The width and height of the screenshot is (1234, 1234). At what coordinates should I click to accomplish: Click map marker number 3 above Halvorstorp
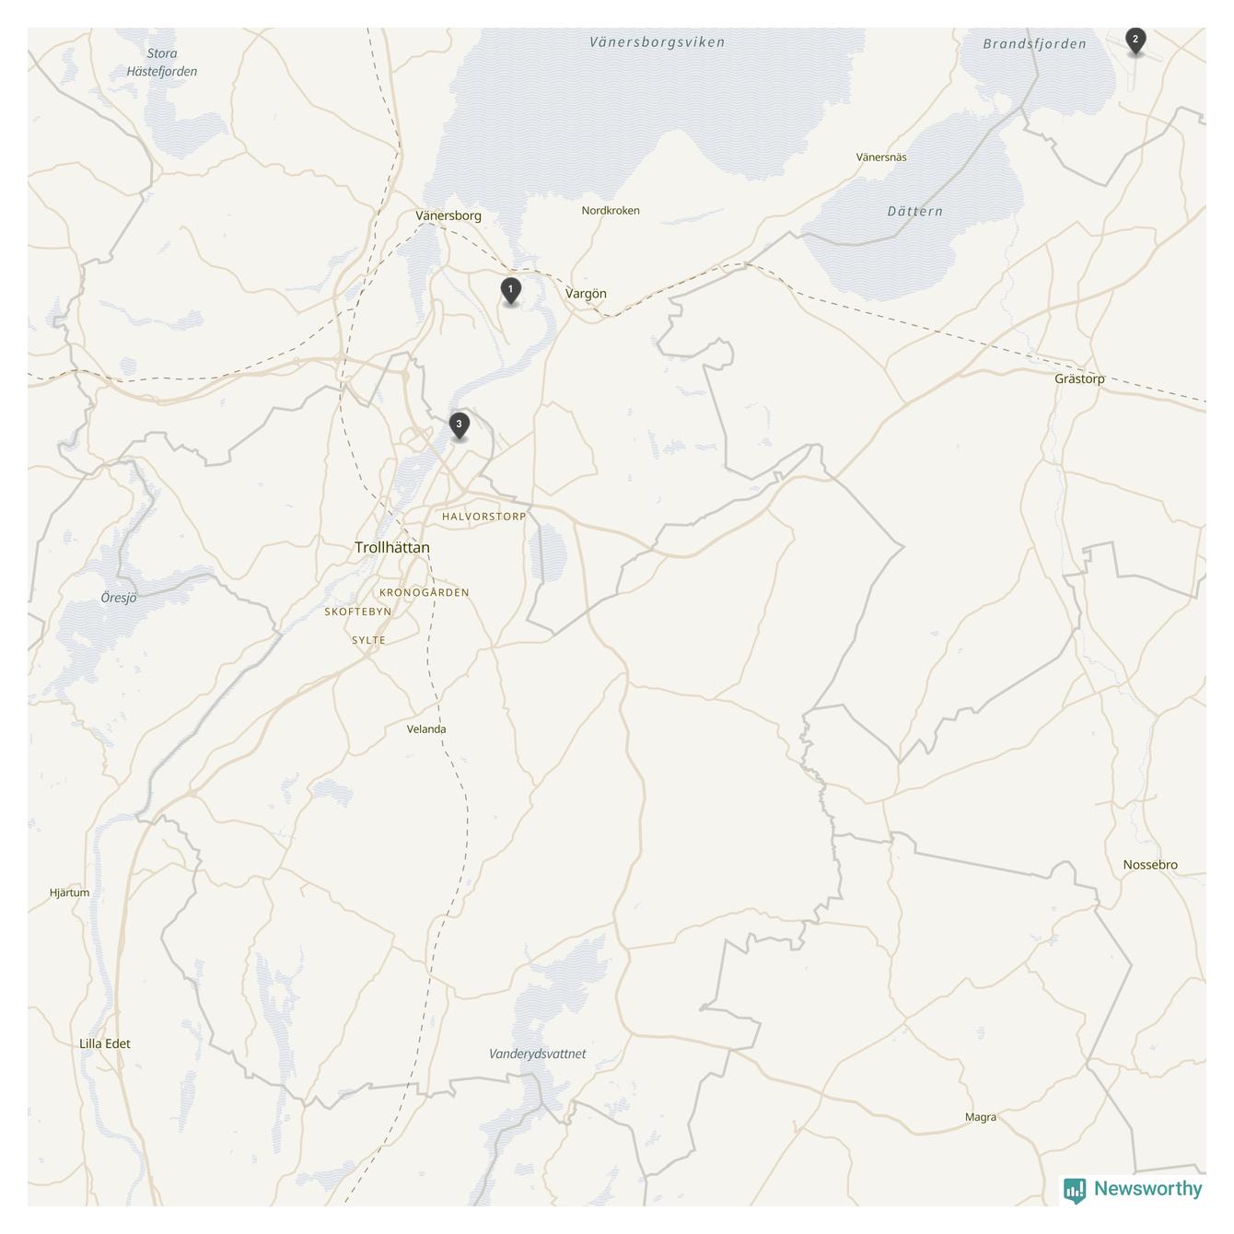pos(459,426)
